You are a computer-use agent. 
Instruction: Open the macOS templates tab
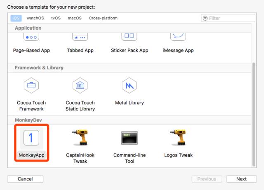click(x=75, y=18)
